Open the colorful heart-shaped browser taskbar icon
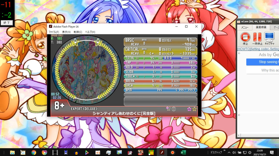Screen dimensions: 279x156 coord(44,152)
